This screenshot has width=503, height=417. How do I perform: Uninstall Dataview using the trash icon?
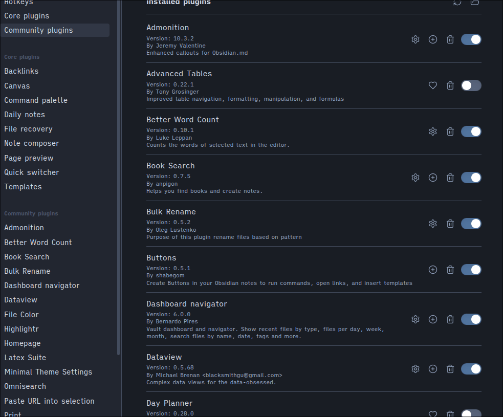coord(450,369)
